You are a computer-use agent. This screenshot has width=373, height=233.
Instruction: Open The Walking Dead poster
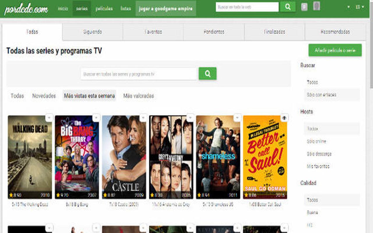click(x=30, y=157)
